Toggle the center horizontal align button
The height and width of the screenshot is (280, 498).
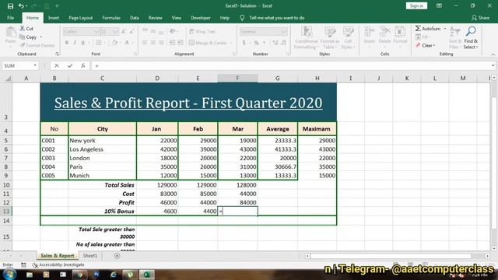[x=153, y=43]
